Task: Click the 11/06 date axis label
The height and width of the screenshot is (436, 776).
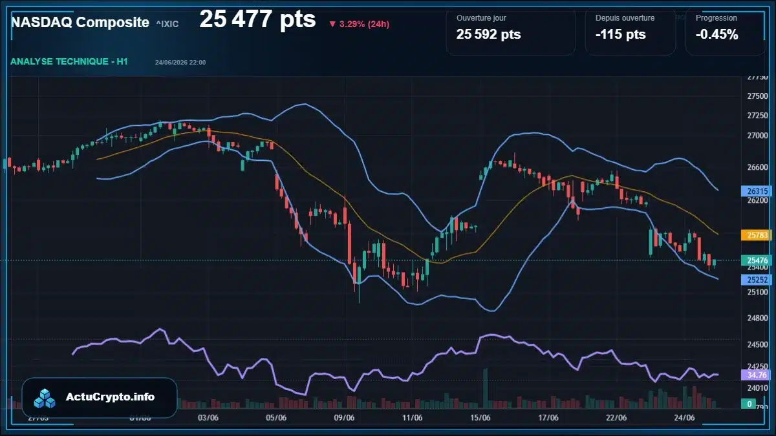Action: coord(412,418)
